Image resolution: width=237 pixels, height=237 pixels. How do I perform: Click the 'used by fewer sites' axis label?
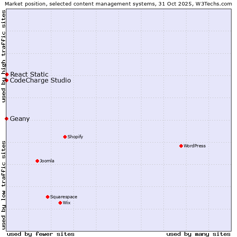point(41,234)
